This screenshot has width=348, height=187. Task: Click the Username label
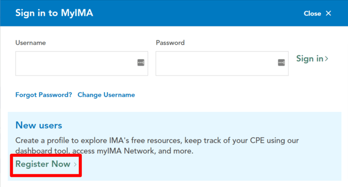31,43
